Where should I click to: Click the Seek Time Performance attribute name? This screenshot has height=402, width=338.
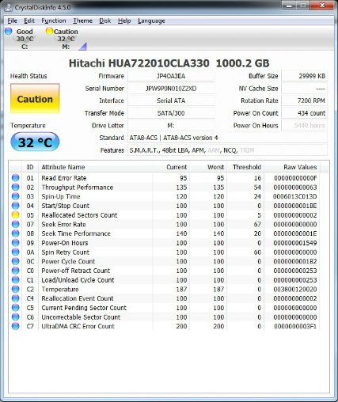click(x=76, y=233)
